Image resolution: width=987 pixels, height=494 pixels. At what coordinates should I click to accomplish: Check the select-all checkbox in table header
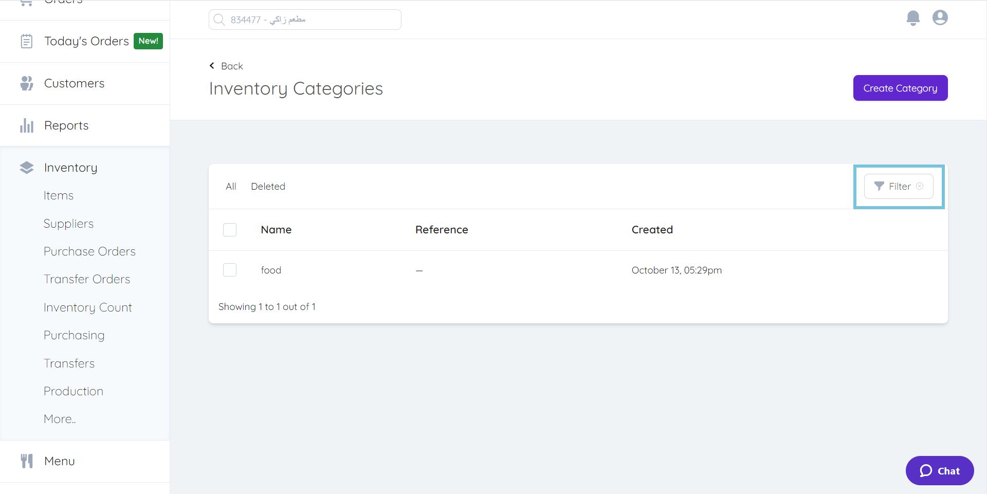click(x=230, y=229)
